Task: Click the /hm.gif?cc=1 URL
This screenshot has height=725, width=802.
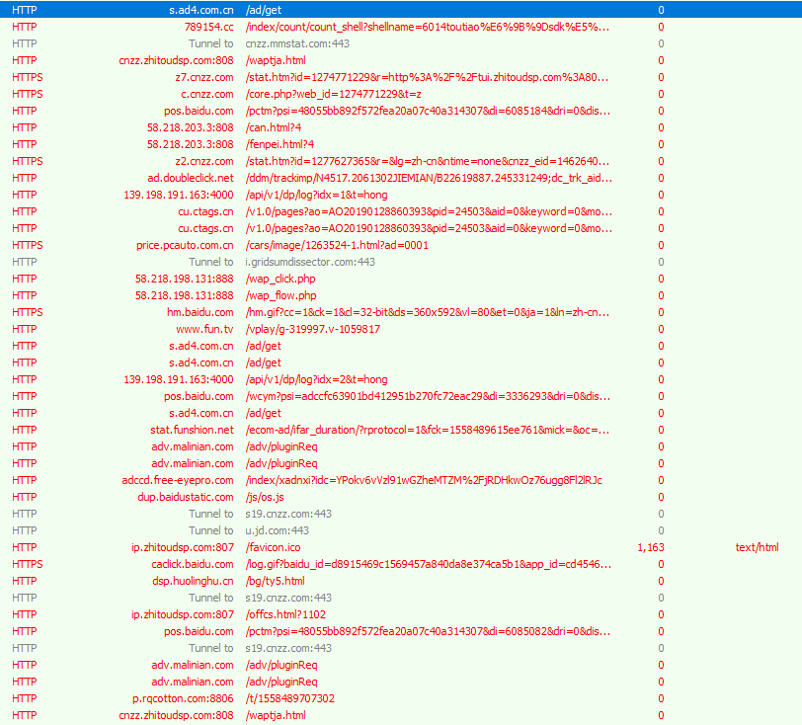Action: (x=427, y=312)
